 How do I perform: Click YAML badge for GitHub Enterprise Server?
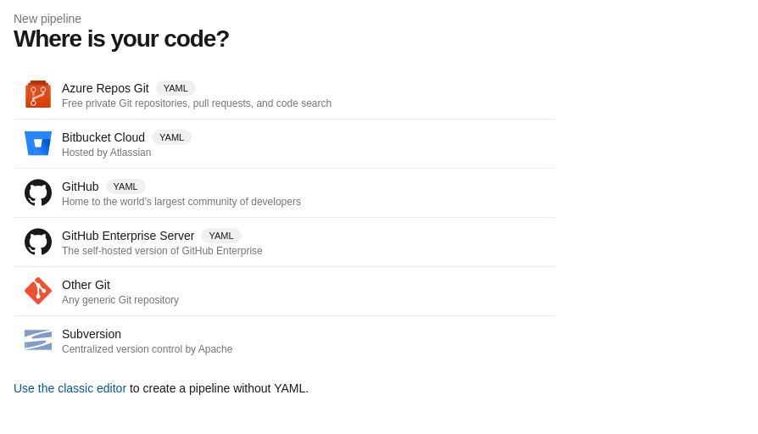(x=221, y=236)
